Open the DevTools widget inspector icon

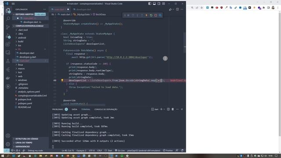160,15
